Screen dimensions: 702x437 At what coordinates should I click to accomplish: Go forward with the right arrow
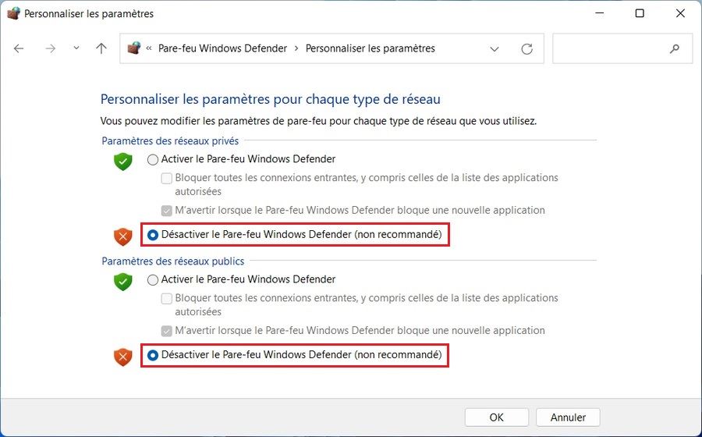[51, 48]
